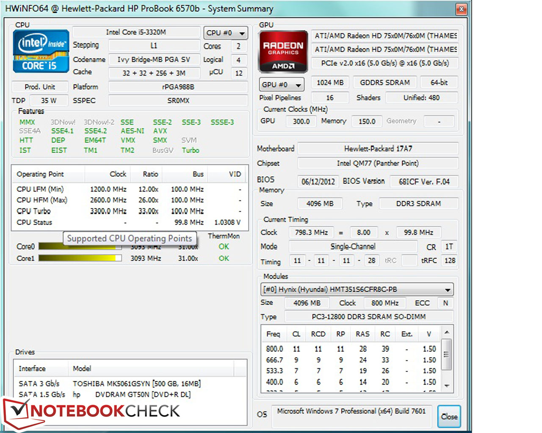Click the AMD Radeon Graphics logo
Viewport: 542px width, 433px height.
(283, 52)
